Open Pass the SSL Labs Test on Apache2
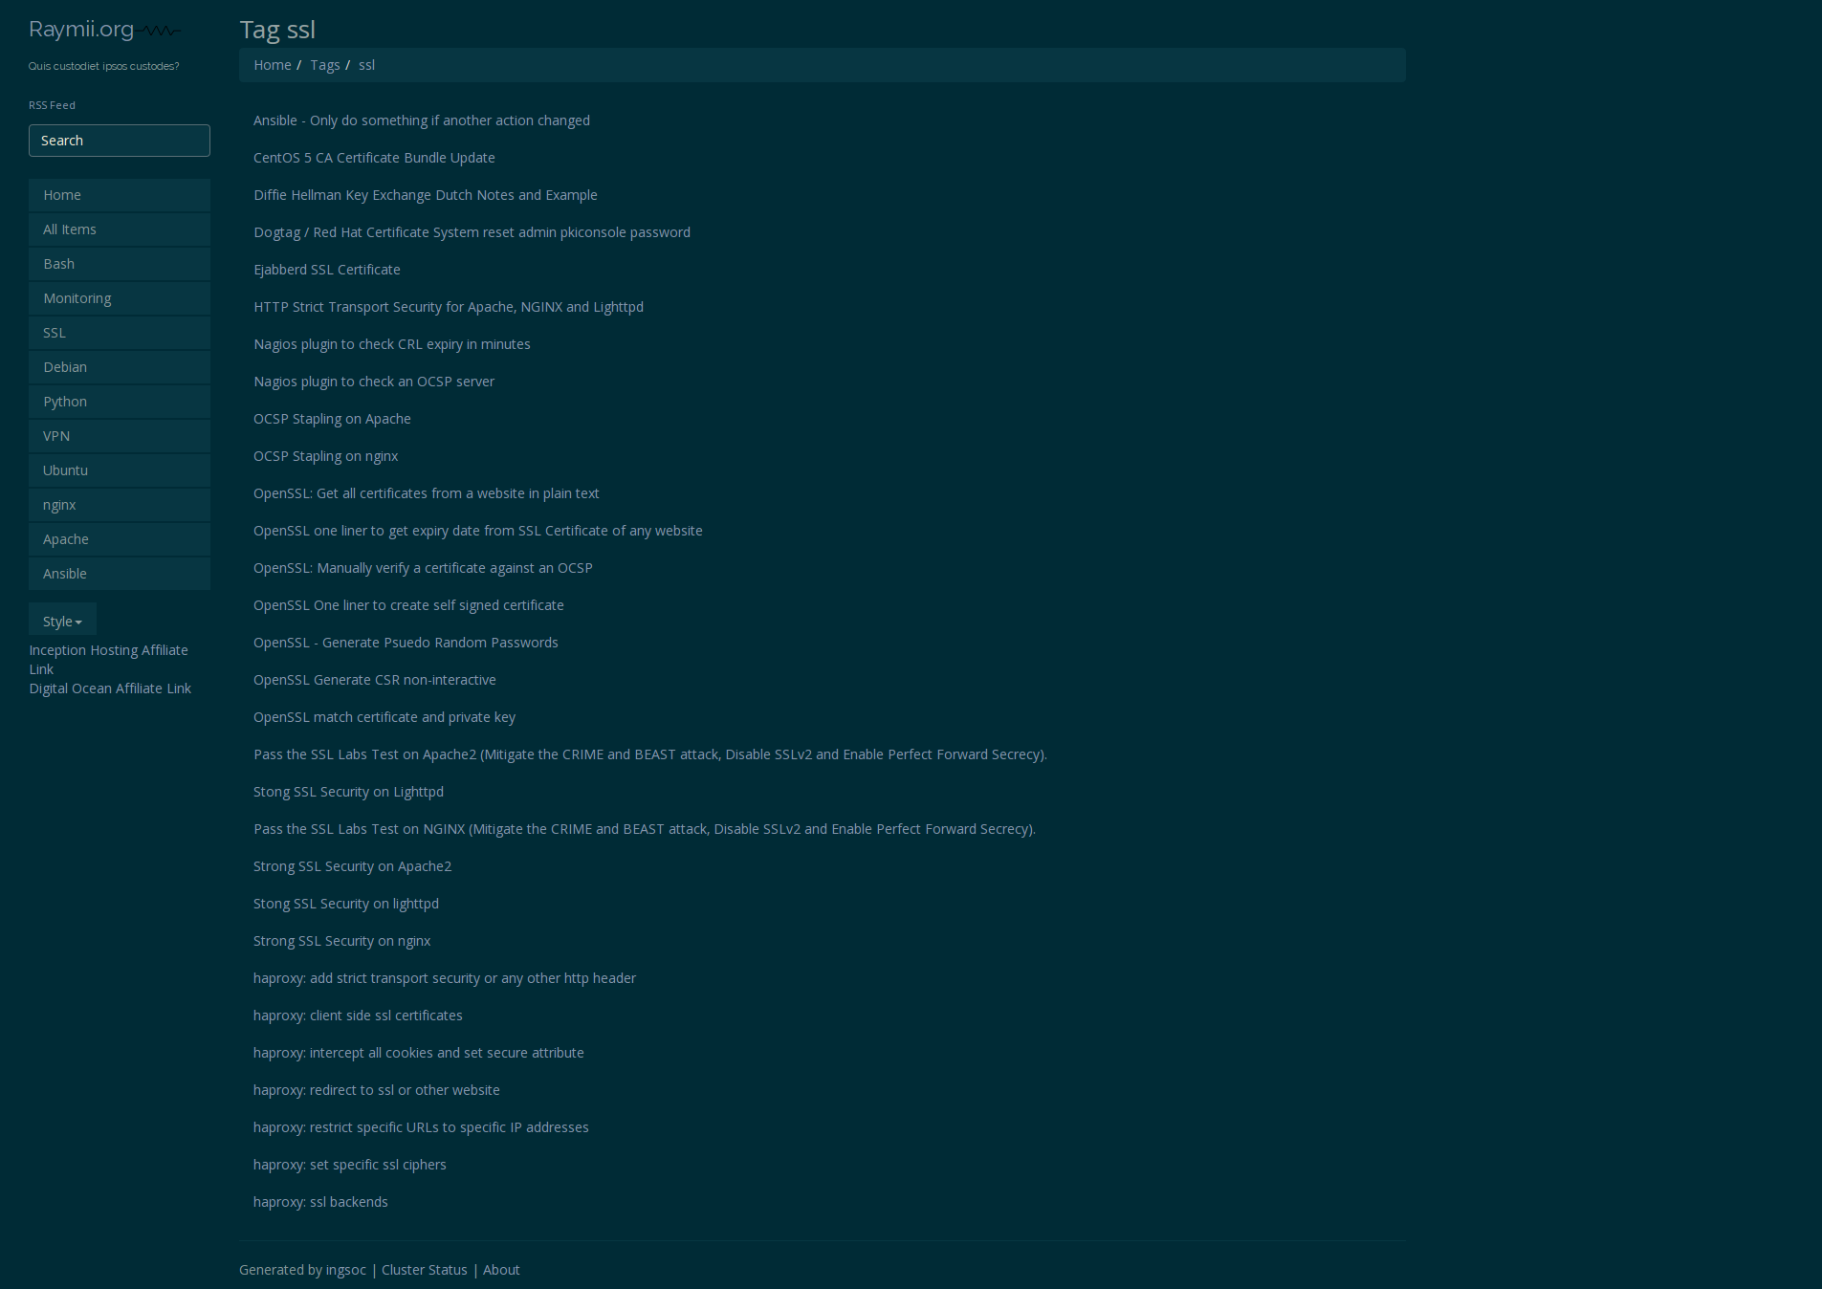 (x=650, y=754)
